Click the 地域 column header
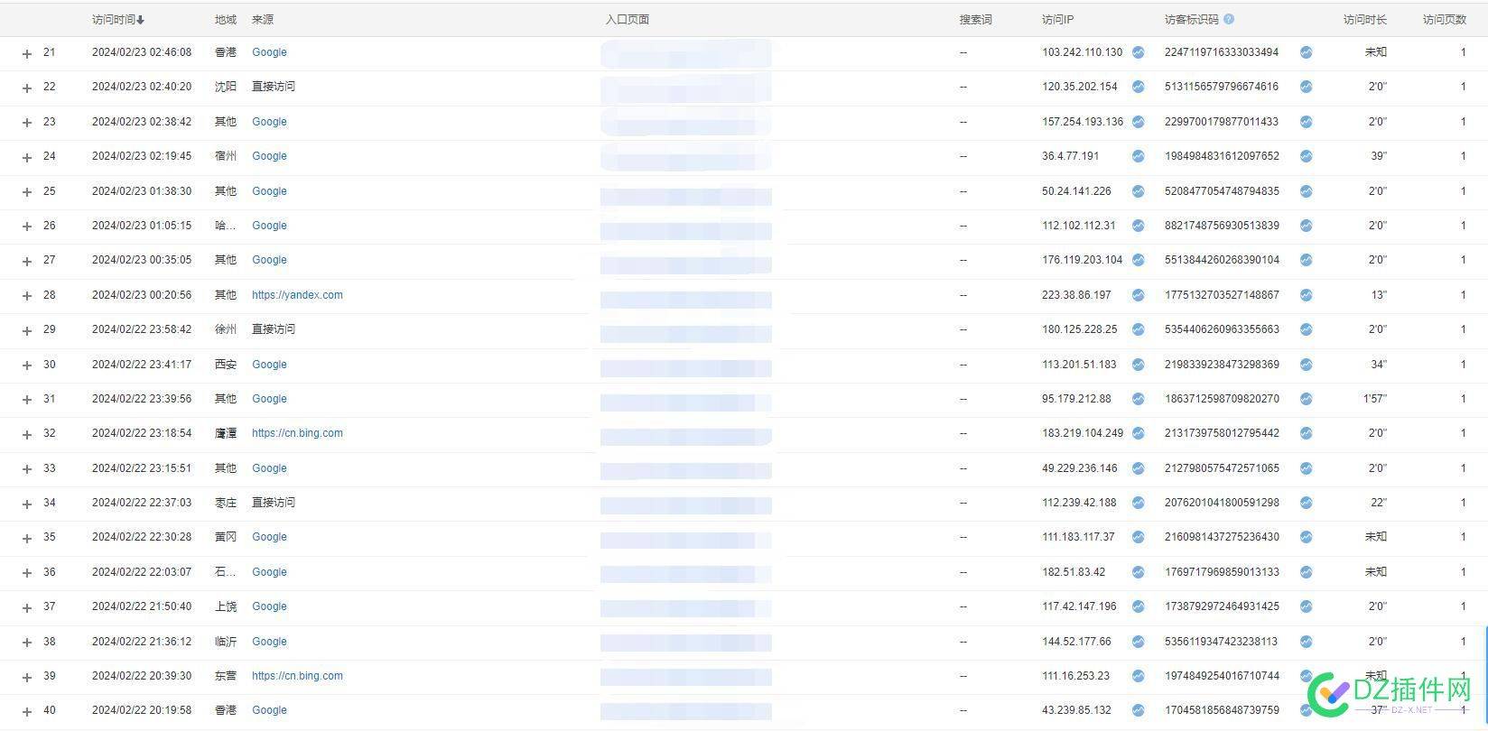The height and width of the screenshot is (731, 1488). 226,19
